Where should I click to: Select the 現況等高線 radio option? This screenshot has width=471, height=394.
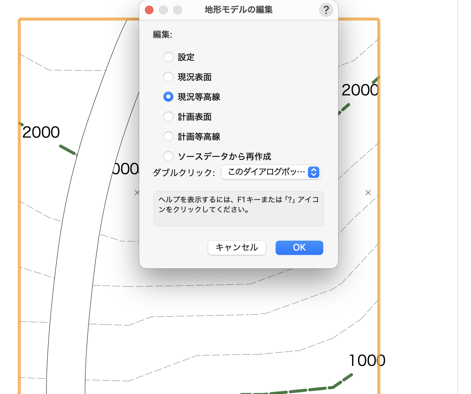pos(168,97)
